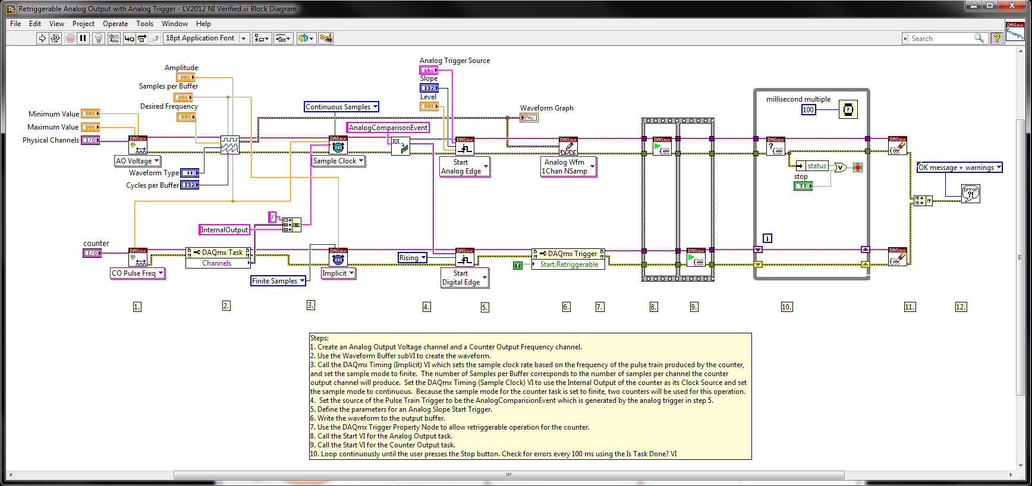
Task: Select the AO Create Channel VI icon
Action: (x=138, y=145)
